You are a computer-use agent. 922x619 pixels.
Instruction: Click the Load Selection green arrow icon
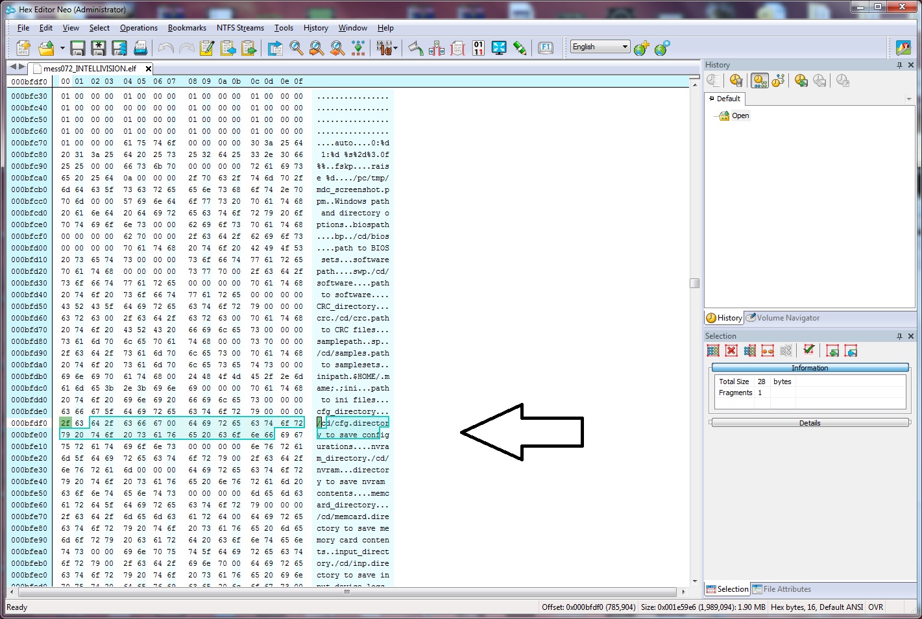click(832, 350)
